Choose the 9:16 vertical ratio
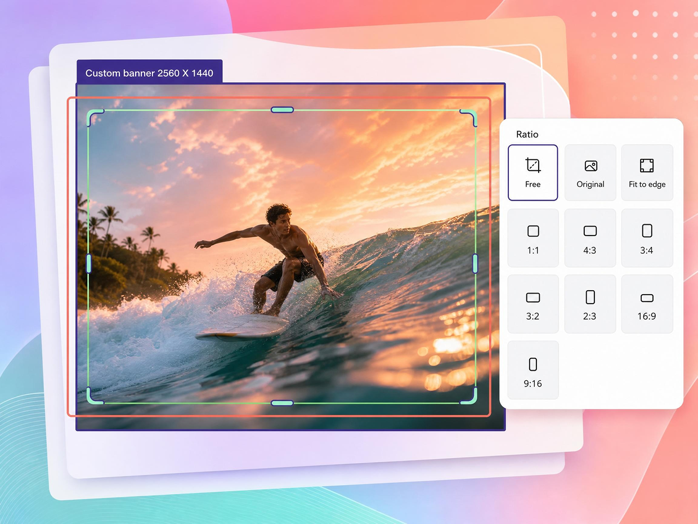This screenshot has width=698, height=524. [x=533, y=370]
